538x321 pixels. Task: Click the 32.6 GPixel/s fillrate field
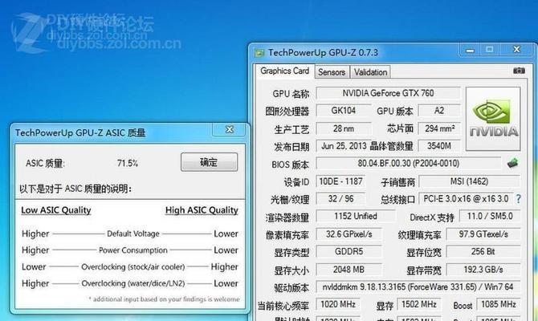349,234
